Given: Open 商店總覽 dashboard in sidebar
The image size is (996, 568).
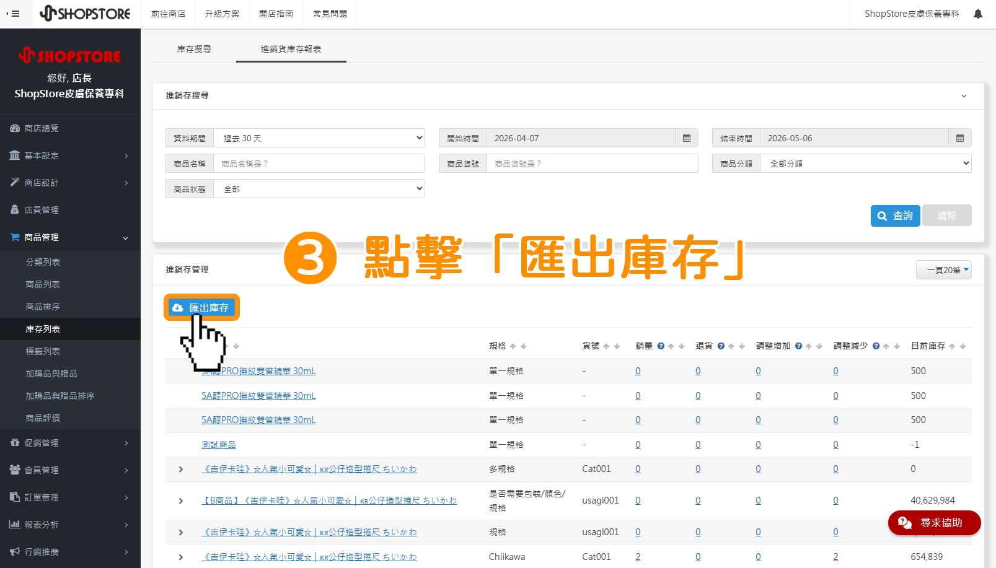Looking at the screenshot, I should coord(70,128).
